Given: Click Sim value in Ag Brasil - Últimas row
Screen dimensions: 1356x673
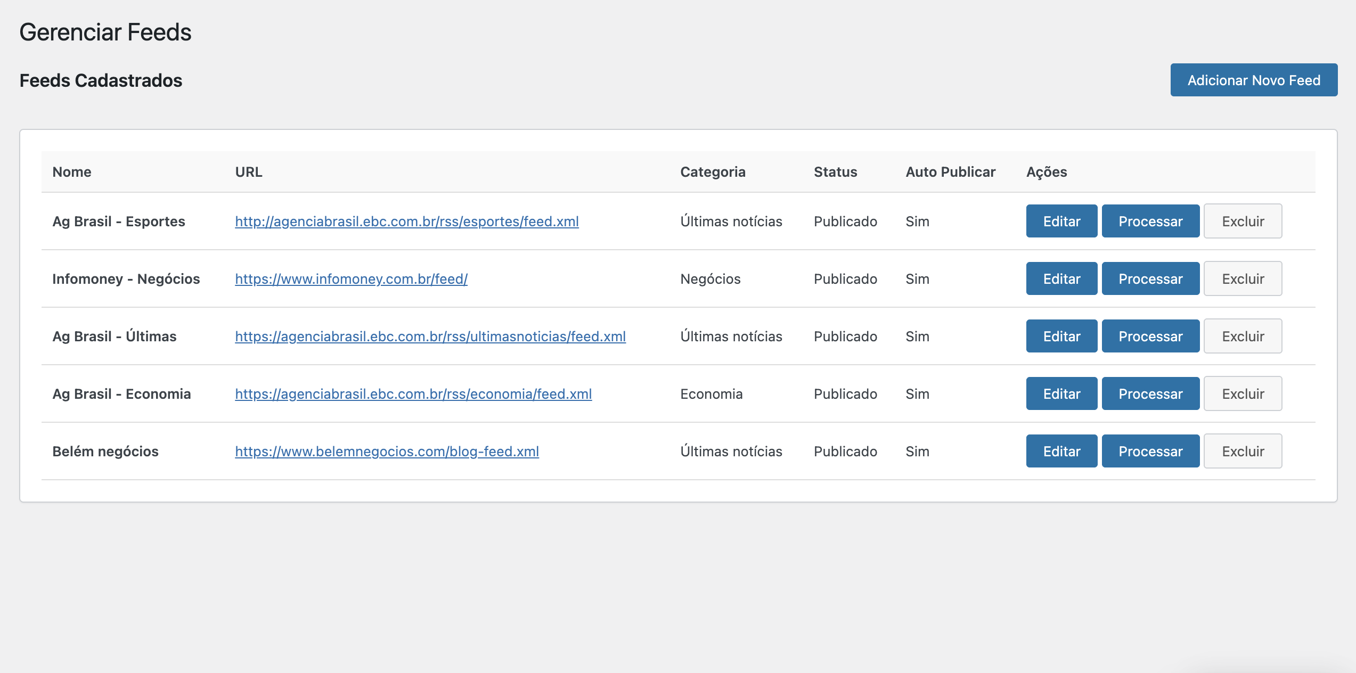Looking at the screenshot, I should click(917, 336).
